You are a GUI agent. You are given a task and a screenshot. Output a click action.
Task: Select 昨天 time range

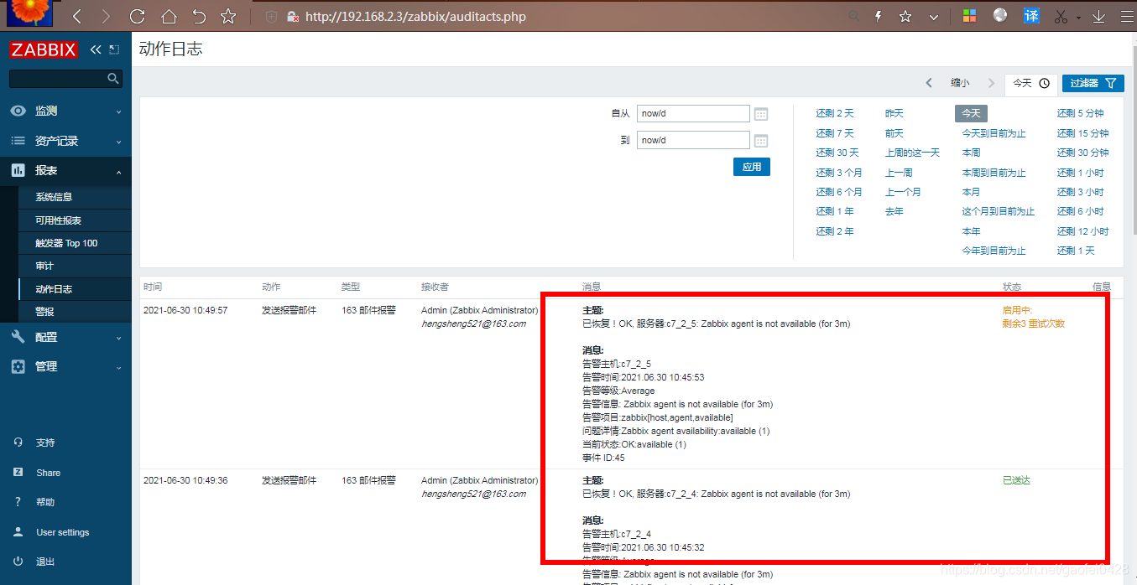click(894, 113)
